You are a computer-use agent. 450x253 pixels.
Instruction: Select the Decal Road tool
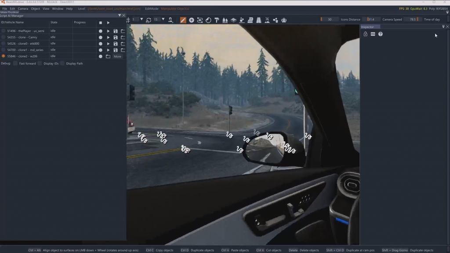258,19
